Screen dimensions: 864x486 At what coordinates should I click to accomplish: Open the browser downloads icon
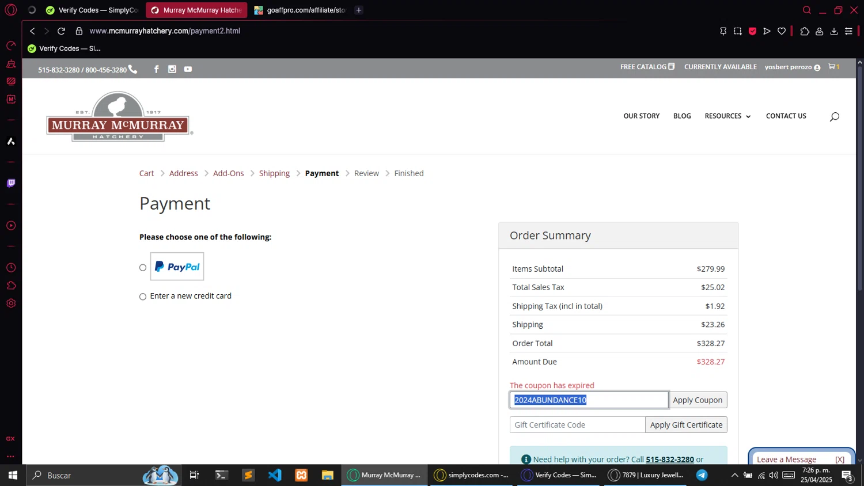click(x=834, y=31)
